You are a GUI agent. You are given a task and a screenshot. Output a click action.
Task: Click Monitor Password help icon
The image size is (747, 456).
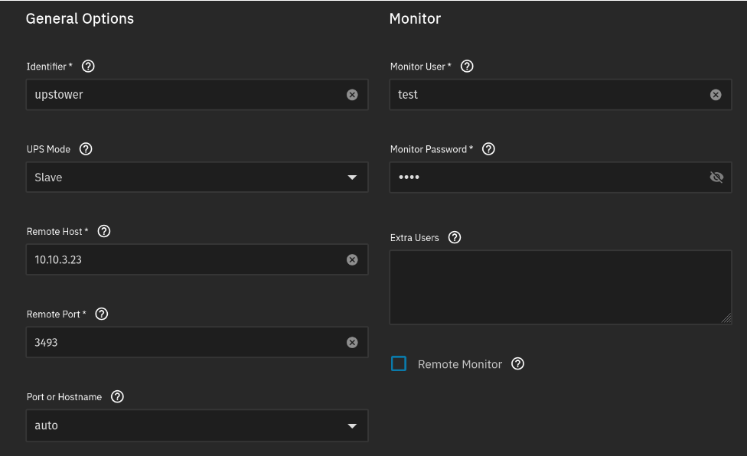coord(488,149)
